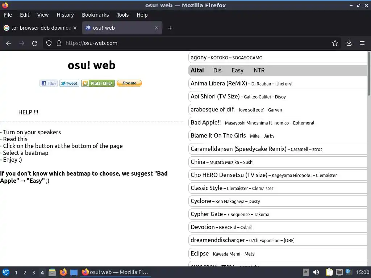This screenshot has height=278, width=371.
Task: Open the Edit menu
Action: (x=25, y=15)
